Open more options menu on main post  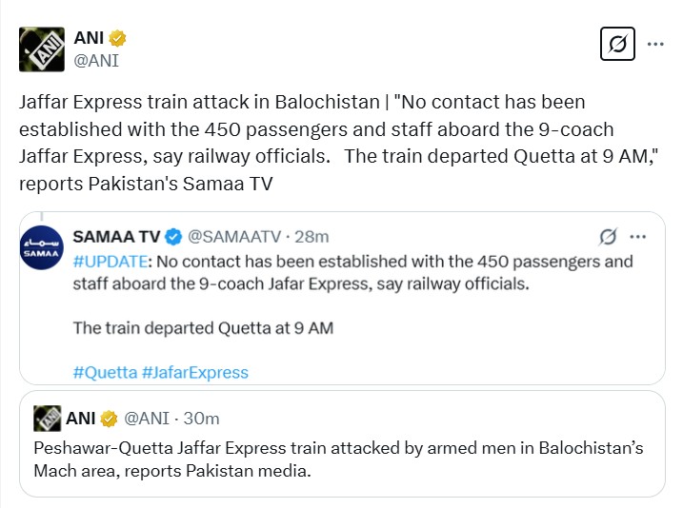tap(656, 44)
